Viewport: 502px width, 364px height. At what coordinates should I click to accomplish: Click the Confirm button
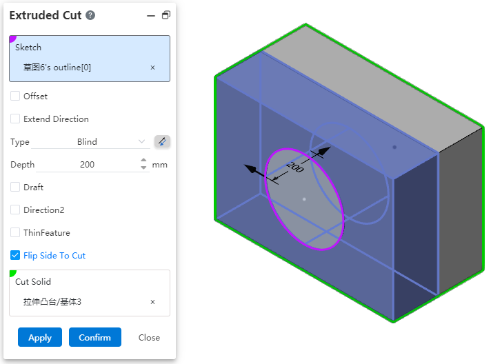94,337
